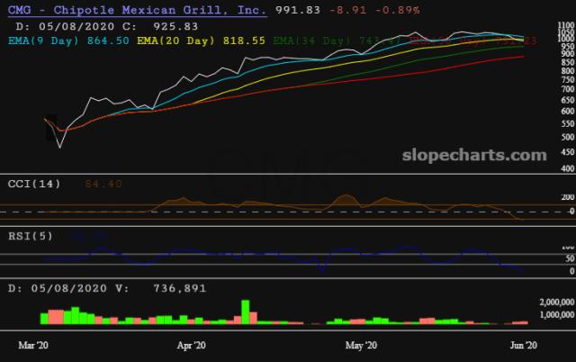Click the Jun '20 date axis label
The width and height of the screenshot is (576, 362).
point(524,345)
